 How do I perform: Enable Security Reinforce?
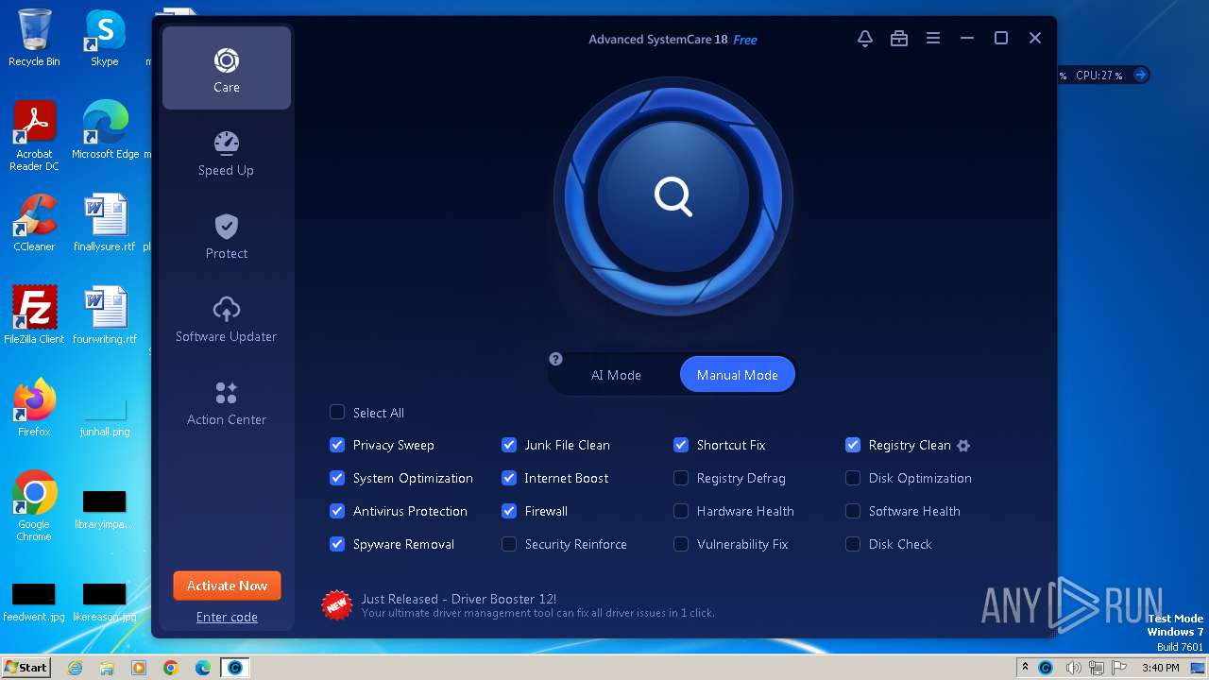(509, 544)
